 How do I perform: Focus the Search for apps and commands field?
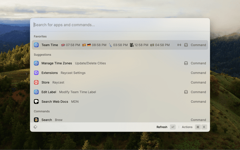(120, 25)
